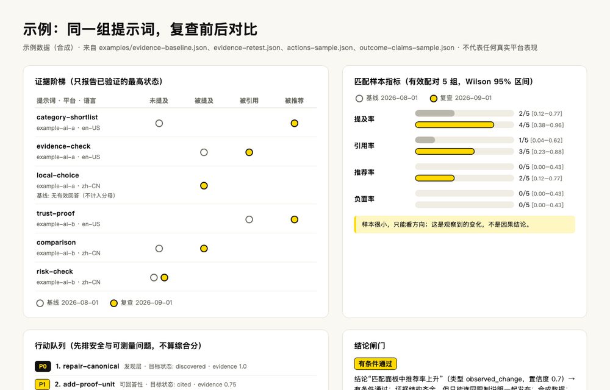Select the comparison prompt name

[x=56, y=243]
